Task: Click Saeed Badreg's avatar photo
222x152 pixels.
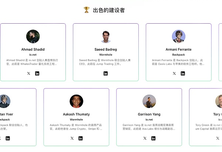Action: click(x=106, y=37)
